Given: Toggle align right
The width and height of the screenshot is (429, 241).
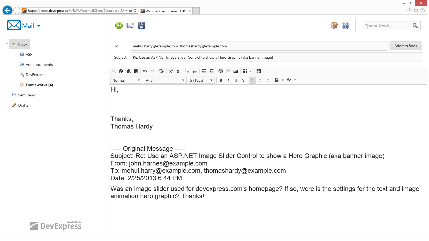Looking at the screenshot, I should 268,80.
